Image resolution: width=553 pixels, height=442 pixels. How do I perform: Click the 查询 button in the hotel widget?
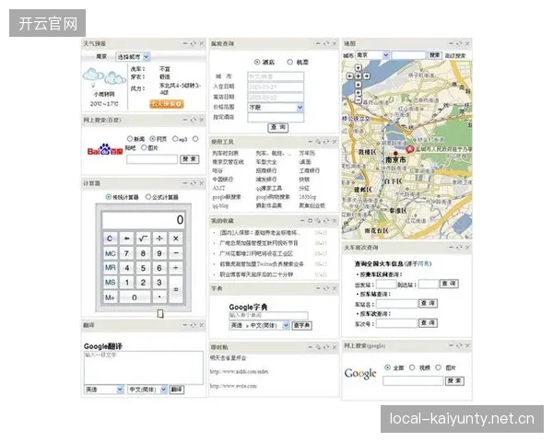pos(278,127)
